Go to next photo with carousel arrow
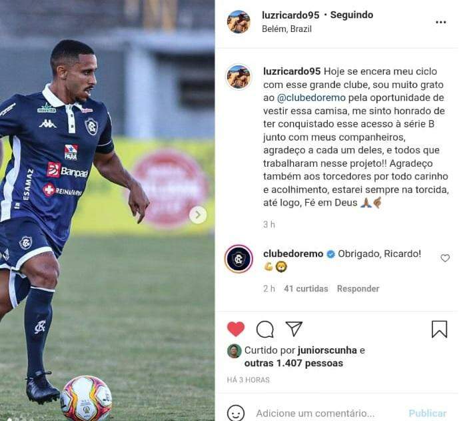This screenshot has width=469, height=421. pos(198,215)
